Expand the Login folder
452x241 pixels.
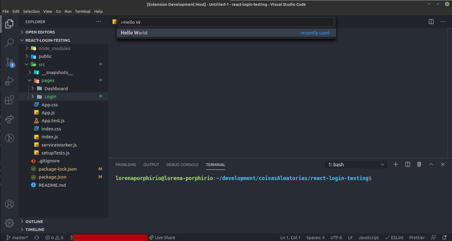(63, 97)
